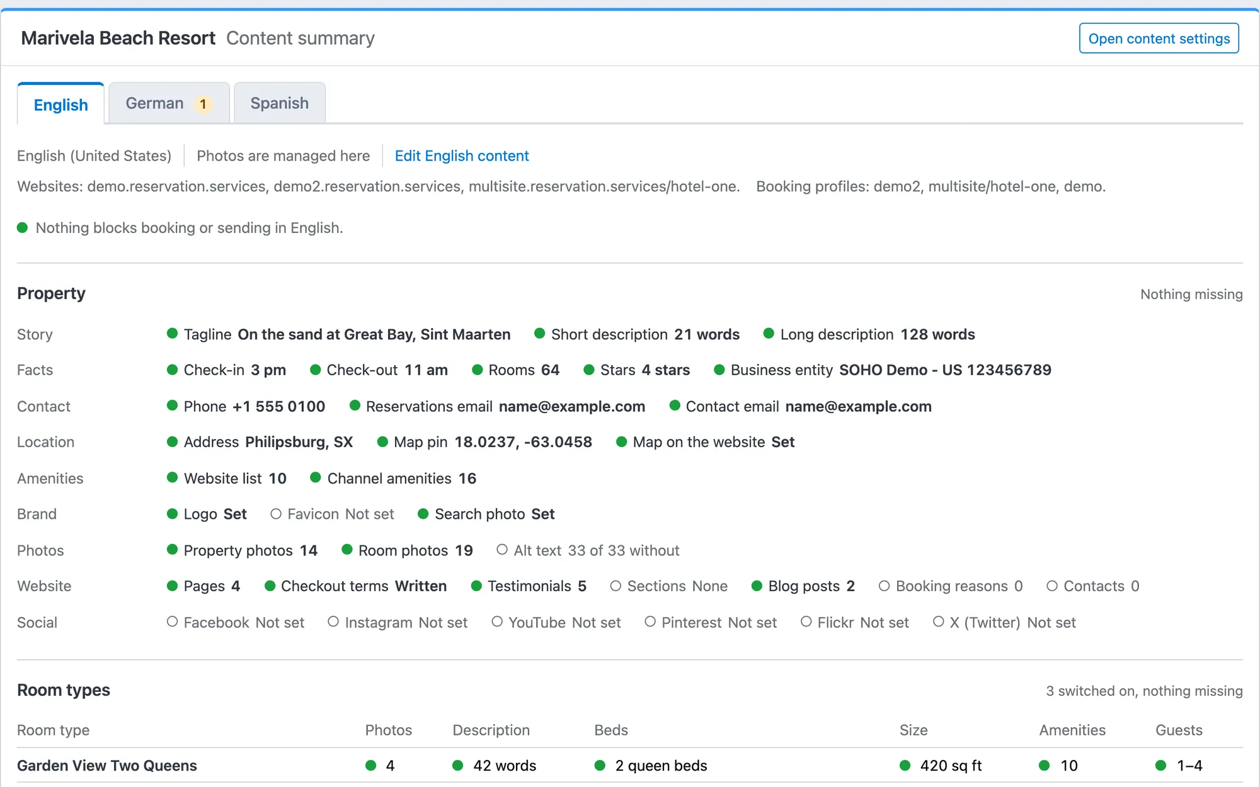Switch to the German tab

(x=169, y=103)
